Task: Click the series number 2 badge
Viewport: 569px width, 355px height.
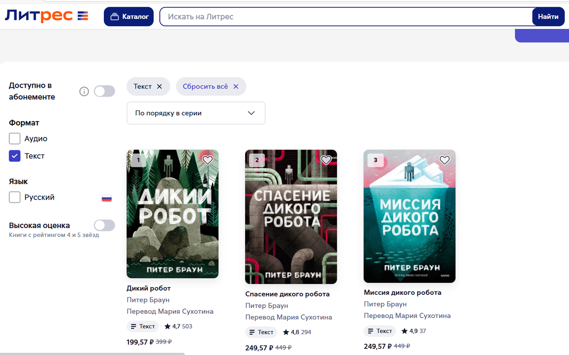Action: tap(257, 160)
